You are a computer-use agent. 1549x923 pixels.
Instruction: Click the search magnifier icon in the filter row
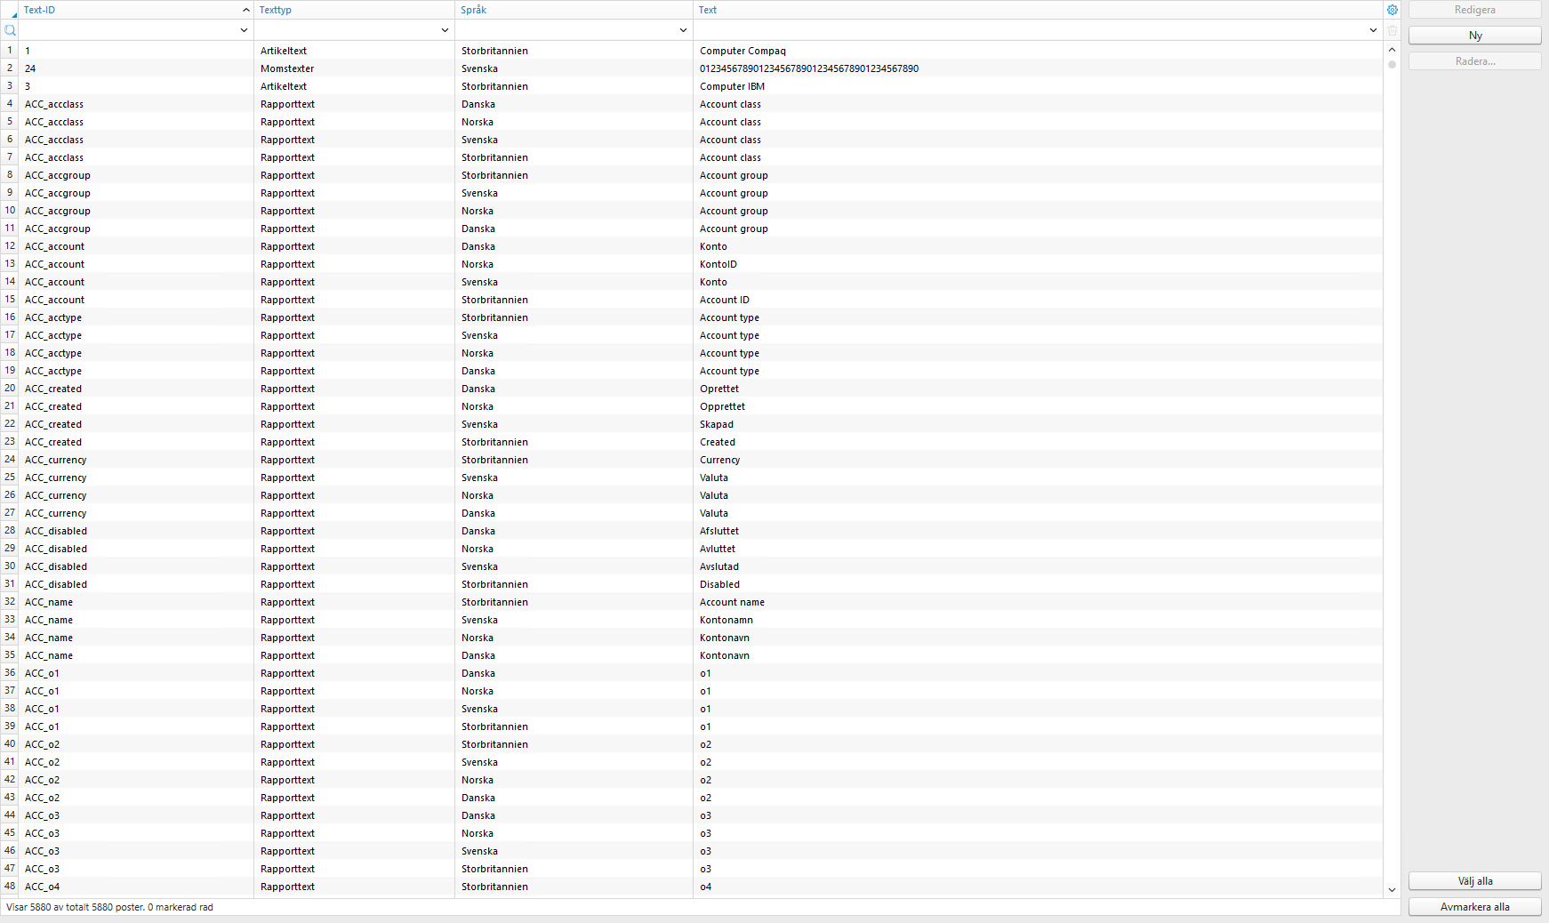tap(10, 30)
